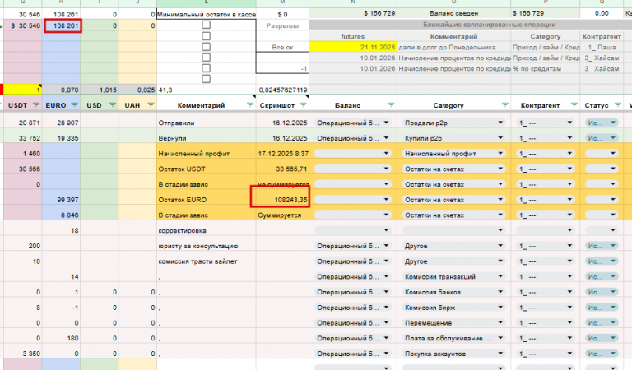Select the % по кредитам category cell
Screen dimensions: 632x370
[546, 68]
